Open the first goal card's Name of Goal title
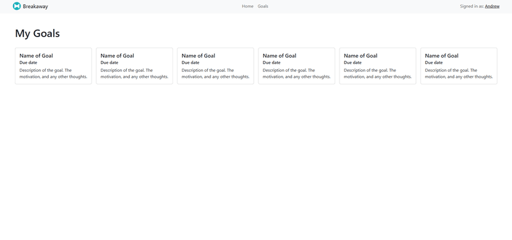This screenshot has height=240, width=512. [36, 56]
